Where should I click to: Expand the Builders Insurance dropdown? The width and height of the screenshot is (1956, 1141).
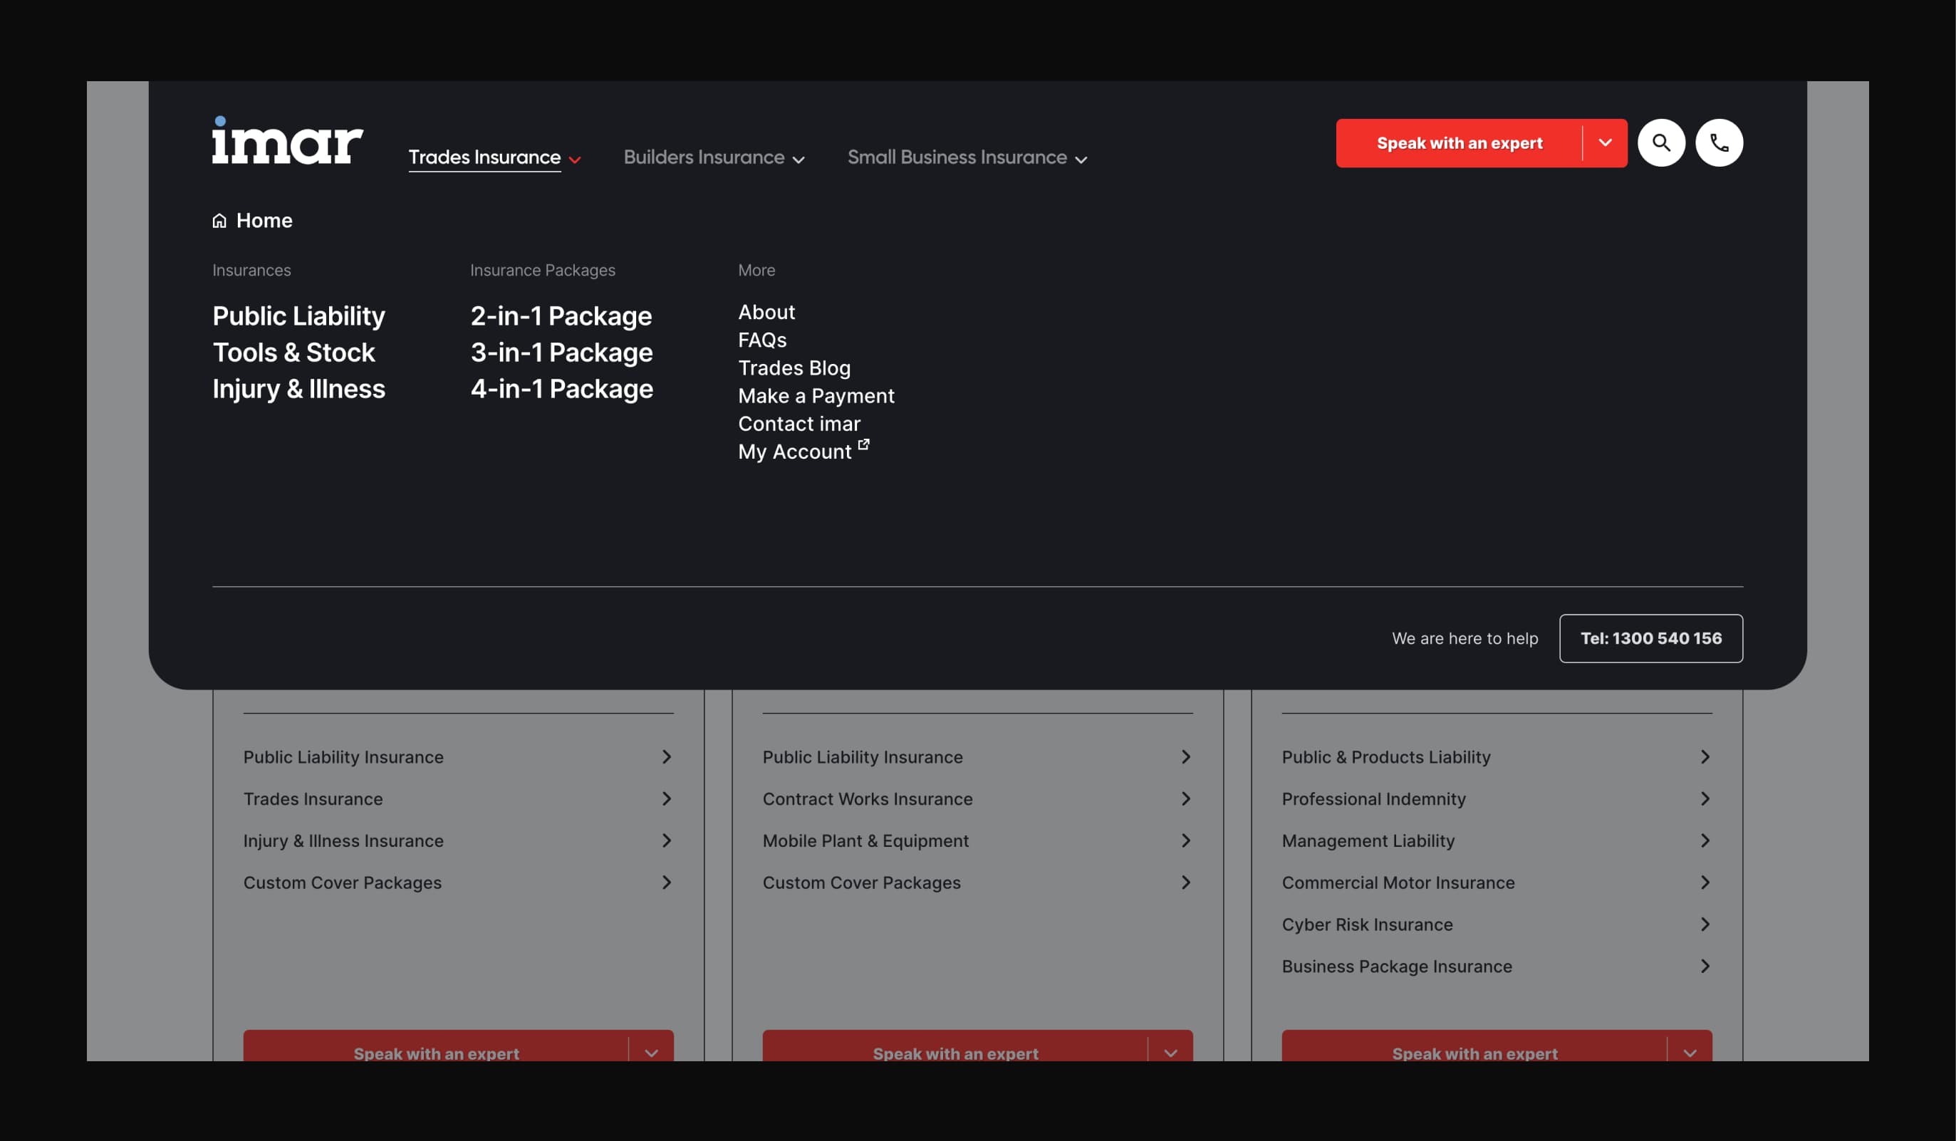713,157
